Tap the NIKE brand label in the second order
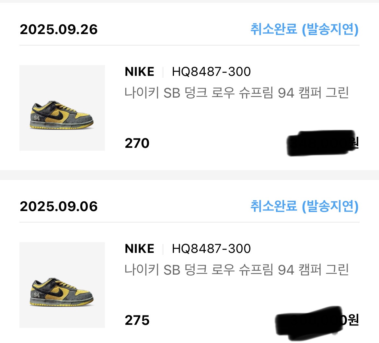 139,249
